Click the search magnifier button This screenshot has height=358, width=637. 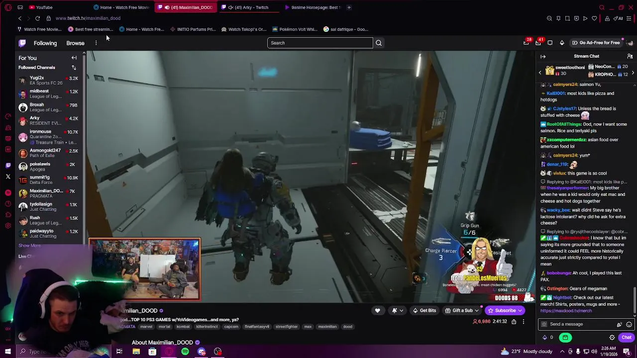pos(379,43)
